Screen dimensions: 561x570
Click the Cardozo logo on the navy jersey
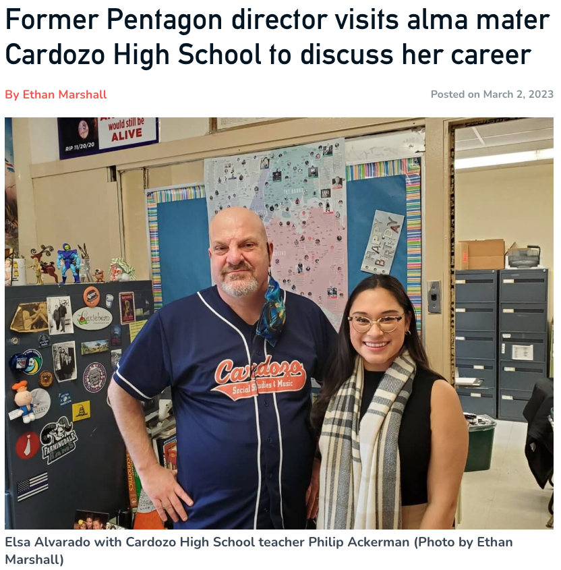point(259,377)
